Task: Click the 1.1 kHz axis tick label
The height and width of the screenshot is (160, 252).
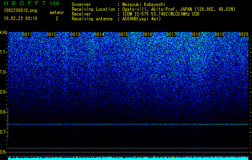Action: pos(3,52)
